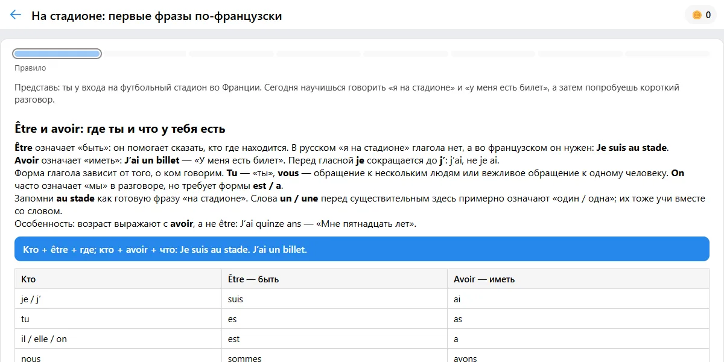Click the «es» table cell

pos(335,319)
